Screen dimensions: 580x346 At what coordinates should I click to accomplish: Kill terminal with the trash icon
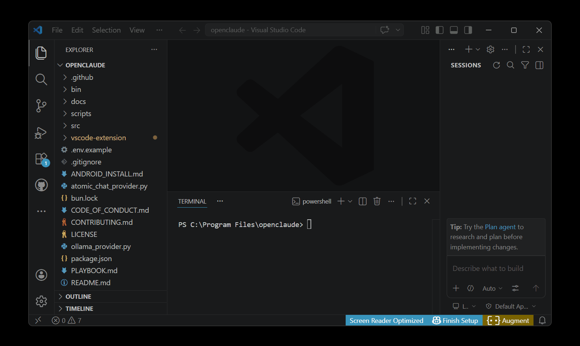(377, 201)
